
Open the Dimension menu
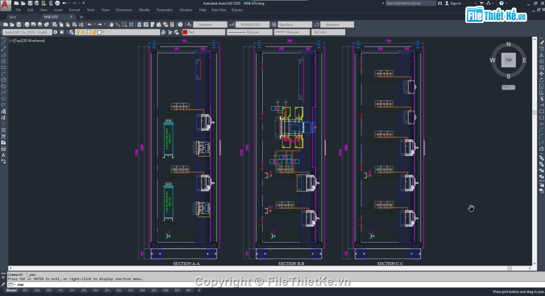point(124,10)
